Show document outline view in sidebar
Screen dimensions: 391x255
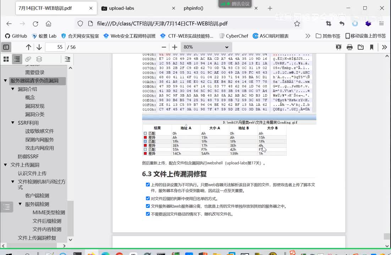17,59
